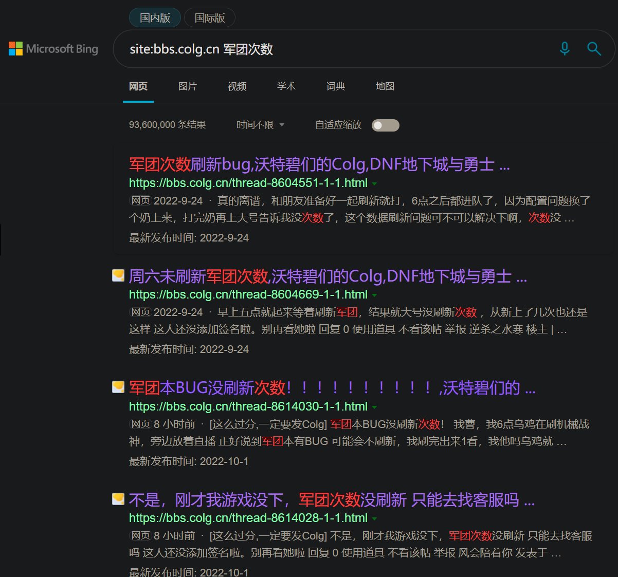Click the Microsoft Bing logo

pos(53,49)
